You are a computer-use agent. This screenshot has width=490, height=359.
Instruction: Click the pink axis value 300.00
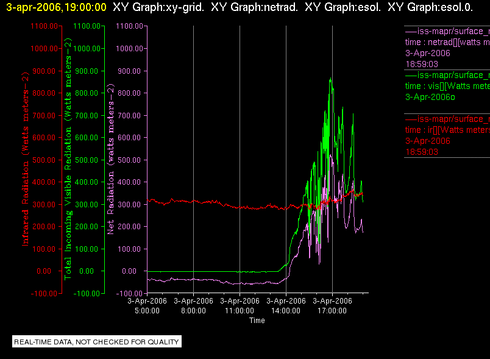pos(129,205)
